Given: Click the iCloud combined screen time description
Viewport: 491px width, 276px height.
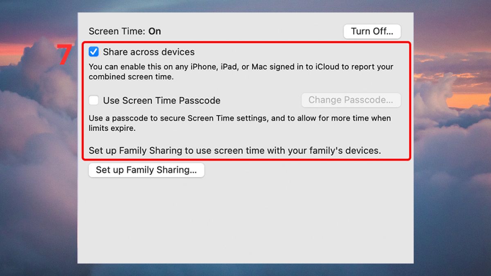Looking at the screenshot, I should 241,72.
